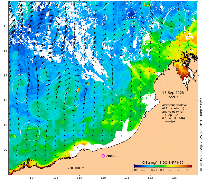Click the 'Argo 0' label text
Screen dimensions: 204x181
(111, 156)
